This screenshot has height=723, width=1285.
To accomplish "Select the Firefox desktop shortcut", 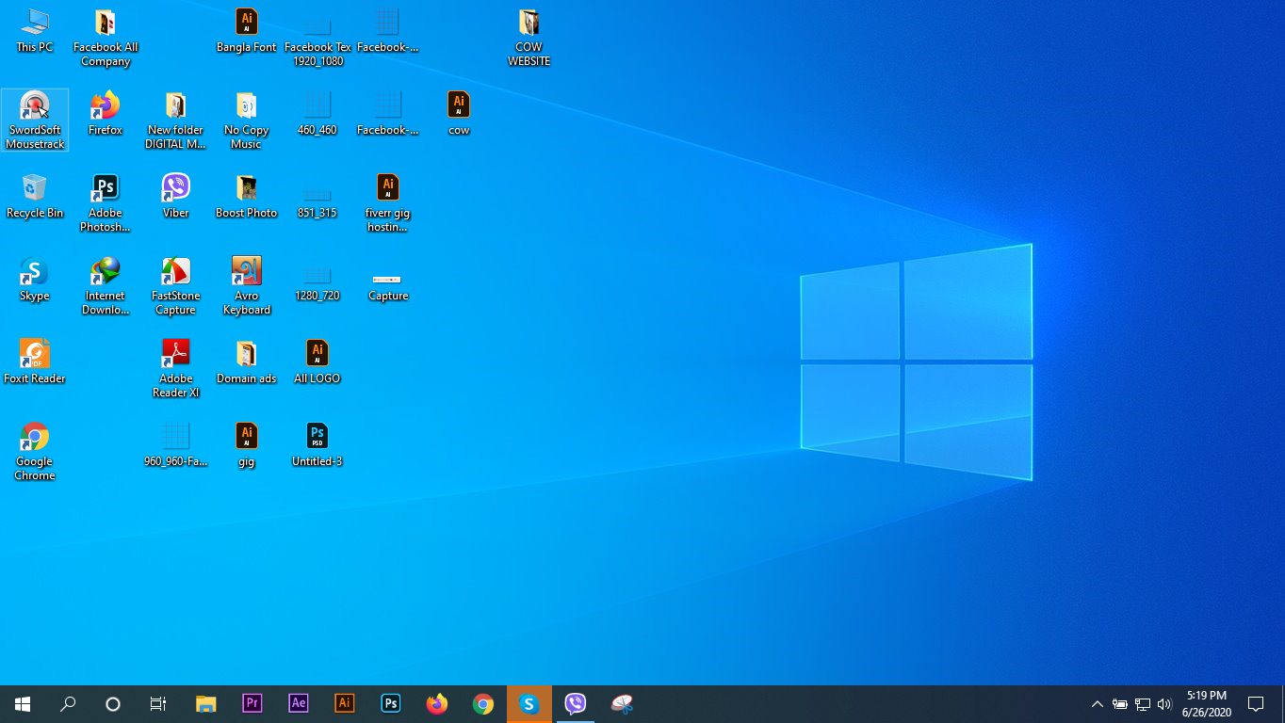I will coord(106,114).
